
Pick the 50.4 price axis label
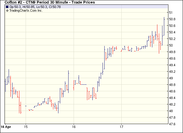click(172, 32)
